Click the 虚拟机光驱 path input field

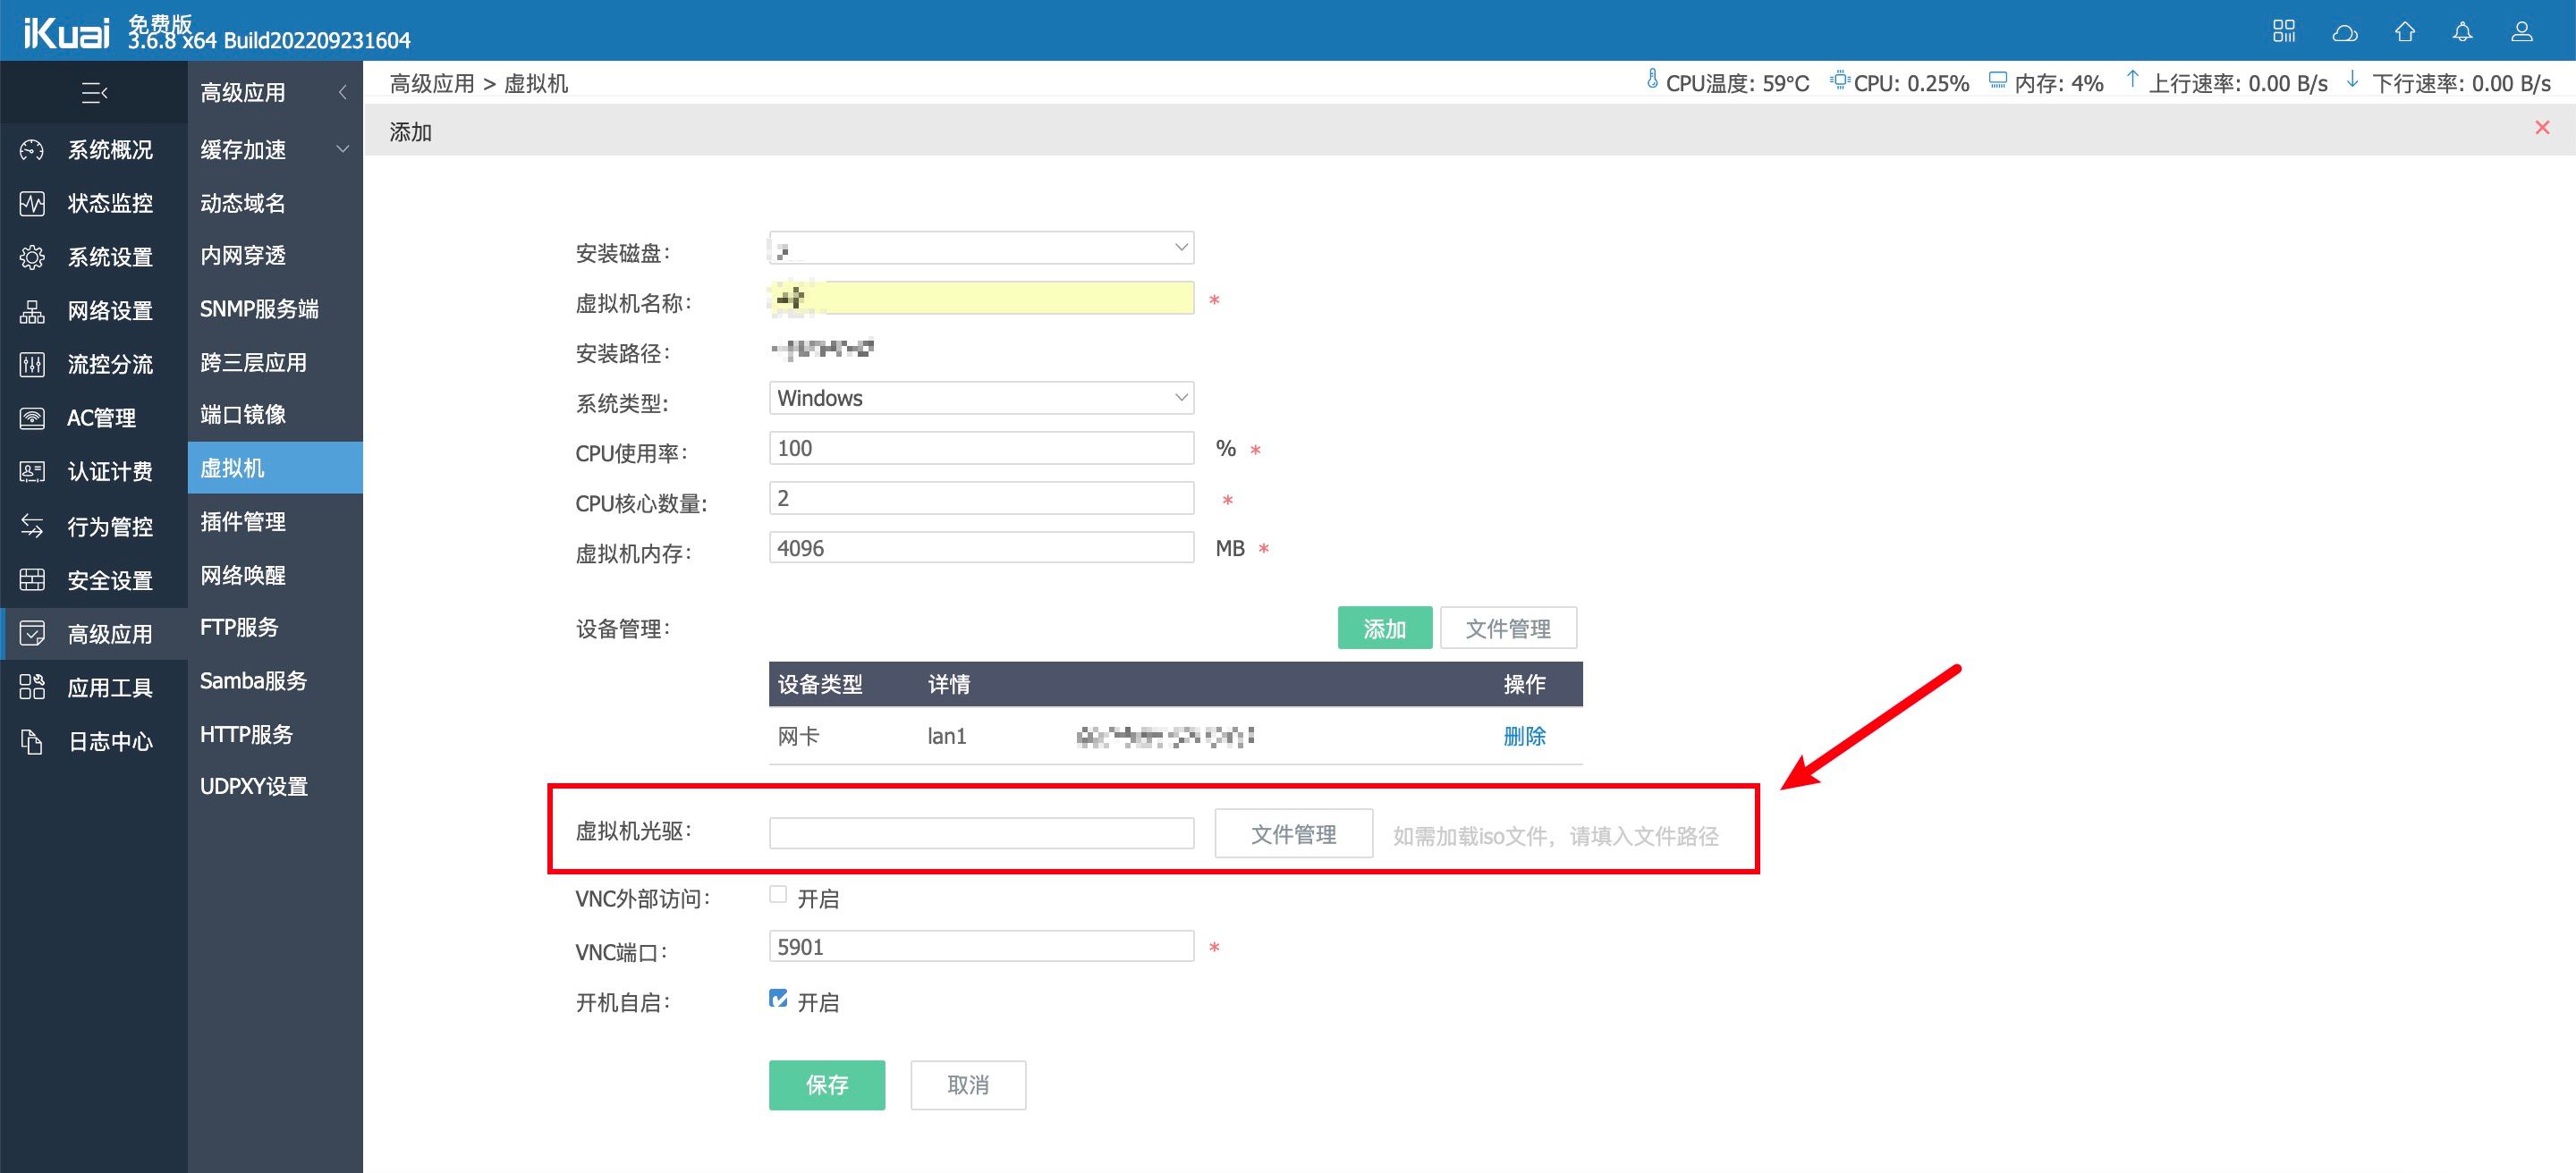coord(981,833)
